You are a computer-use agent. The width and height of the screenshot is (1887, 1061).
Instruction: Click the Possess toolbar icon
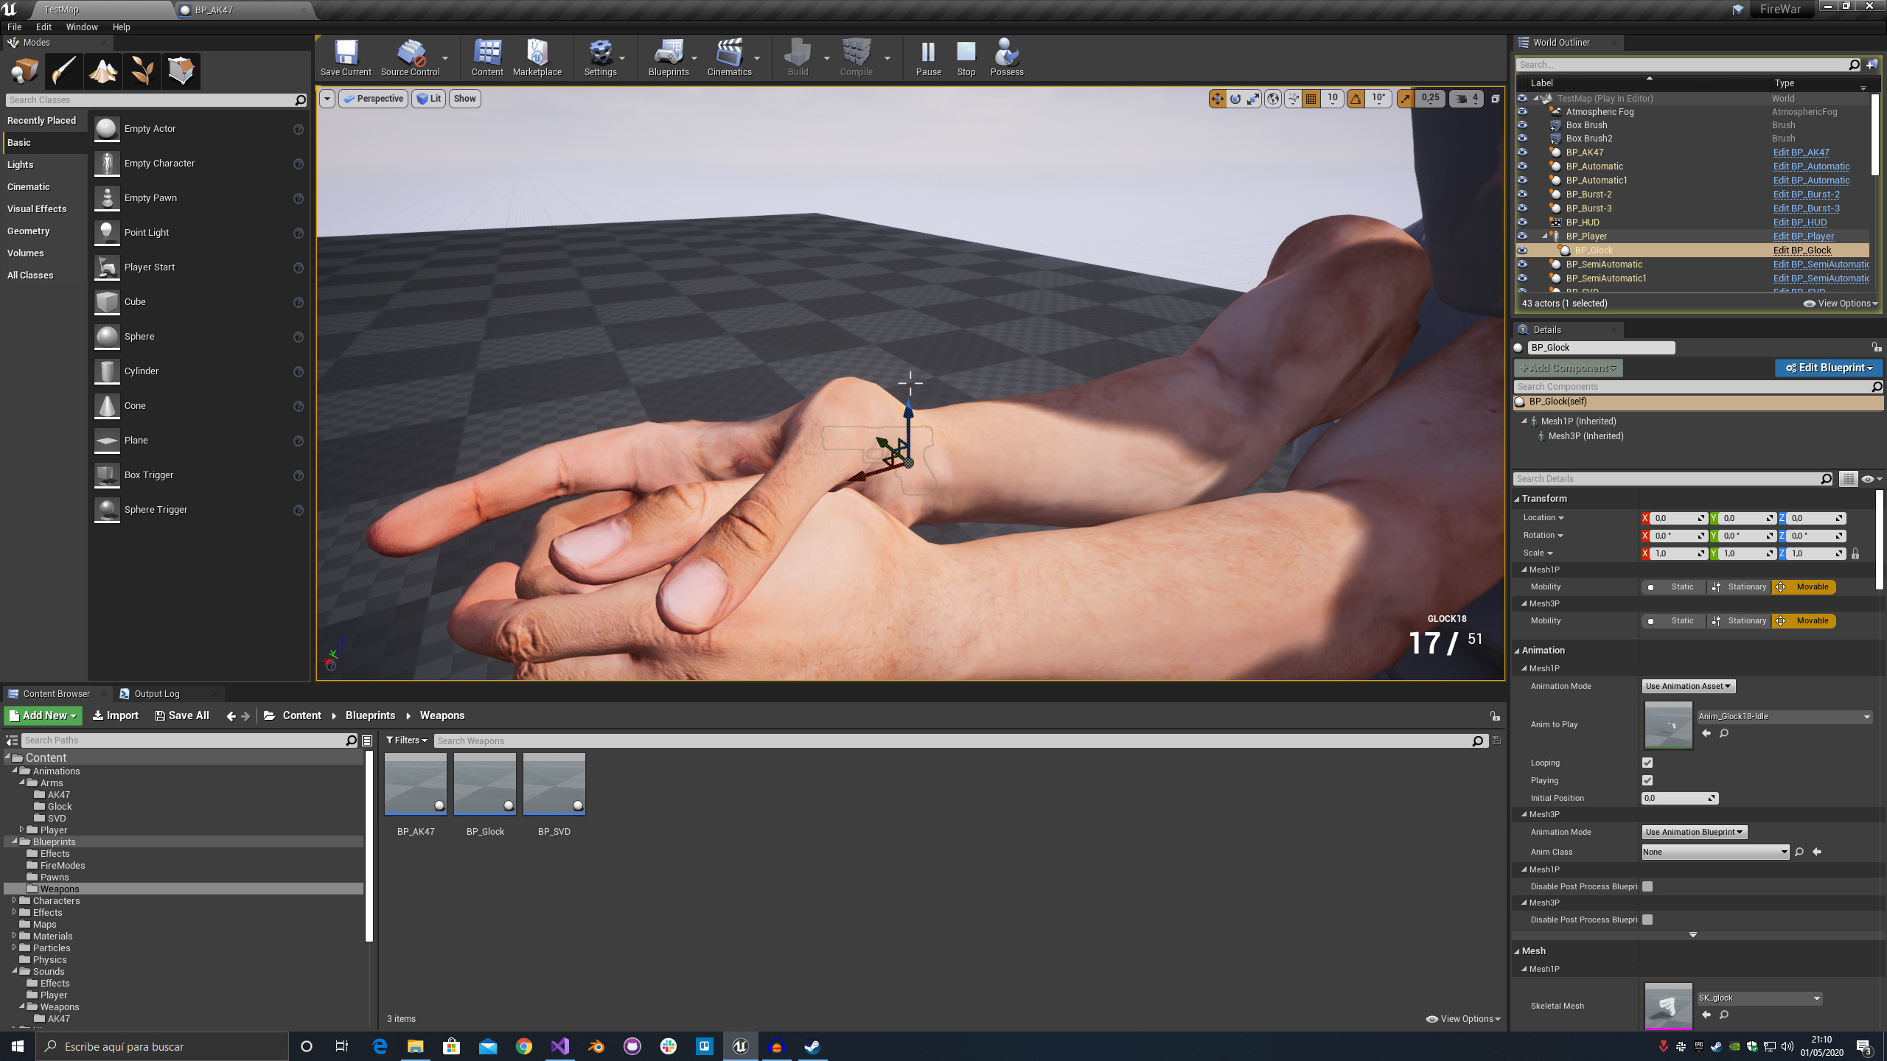pyautogui.click(x=1006, y=57)
